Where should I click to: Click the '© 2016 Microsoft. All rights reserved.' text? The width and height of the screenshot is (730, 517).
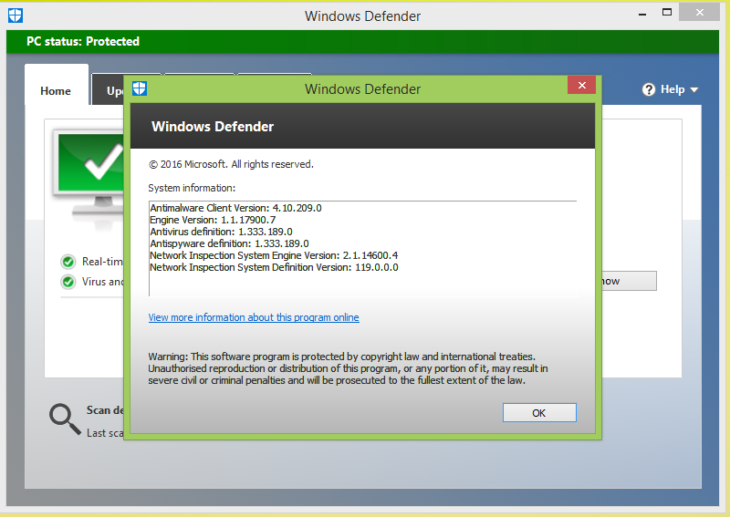click(x=231, y=164)
